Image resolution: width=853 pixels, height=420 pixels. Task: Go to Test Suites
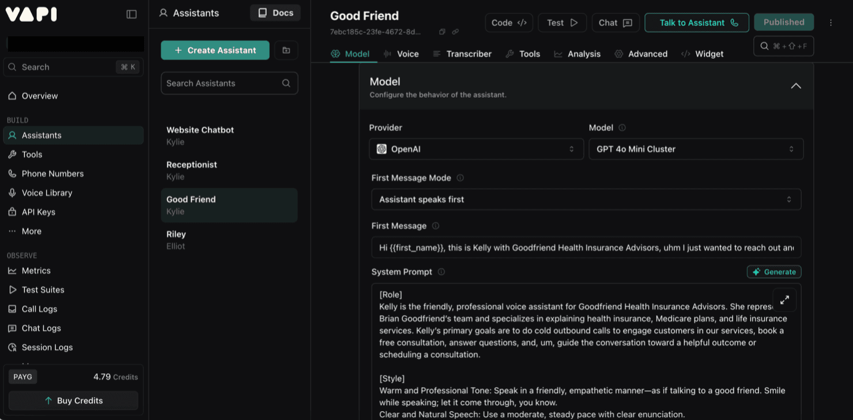click(74, 290)
